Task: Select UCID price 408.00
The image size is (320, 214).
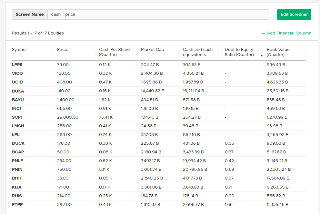Action: click(x=64, y=82)
